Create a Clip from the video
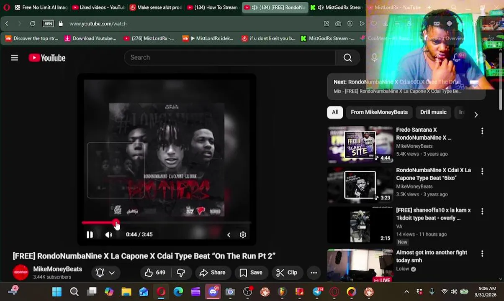 coord(287,273)
